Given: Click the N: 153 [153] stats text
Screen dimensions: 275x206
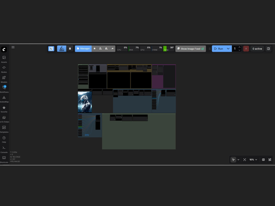Looking at the screenshot, I should click(15, 157).
